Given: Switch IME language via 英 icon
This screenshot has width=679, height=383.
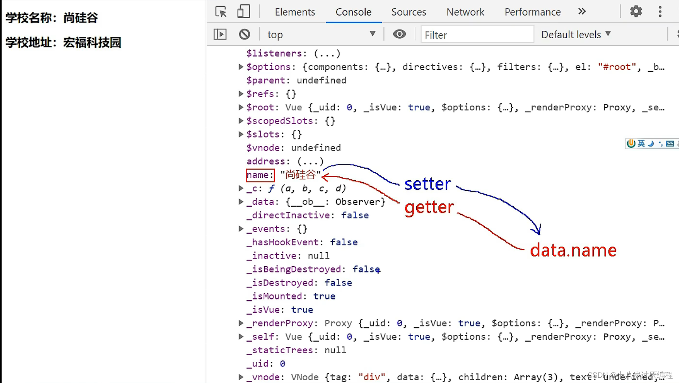Looking at the screenshot, I should point(641,143).
